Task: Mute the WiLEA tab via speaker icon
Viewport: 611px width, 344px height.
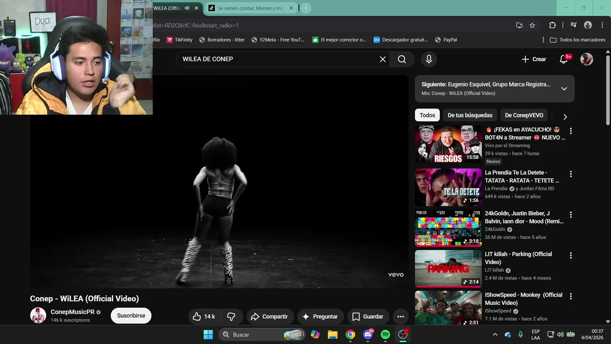Action: coord(187,8)
